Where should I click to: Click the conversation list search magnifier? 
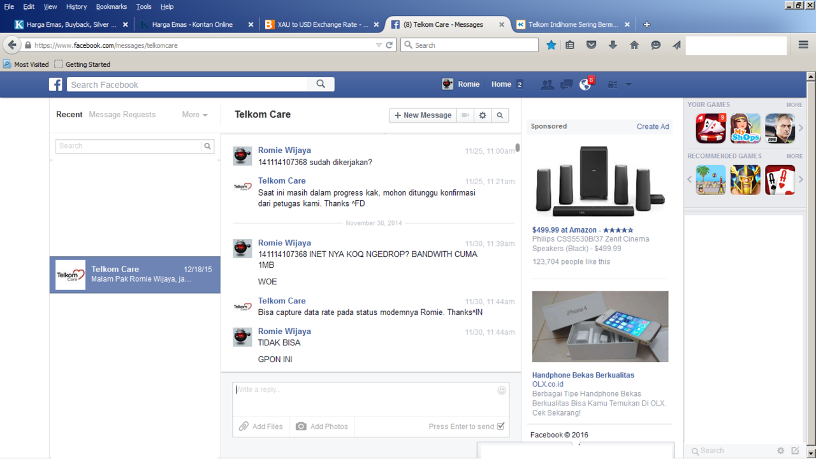(x=207, y=146)
